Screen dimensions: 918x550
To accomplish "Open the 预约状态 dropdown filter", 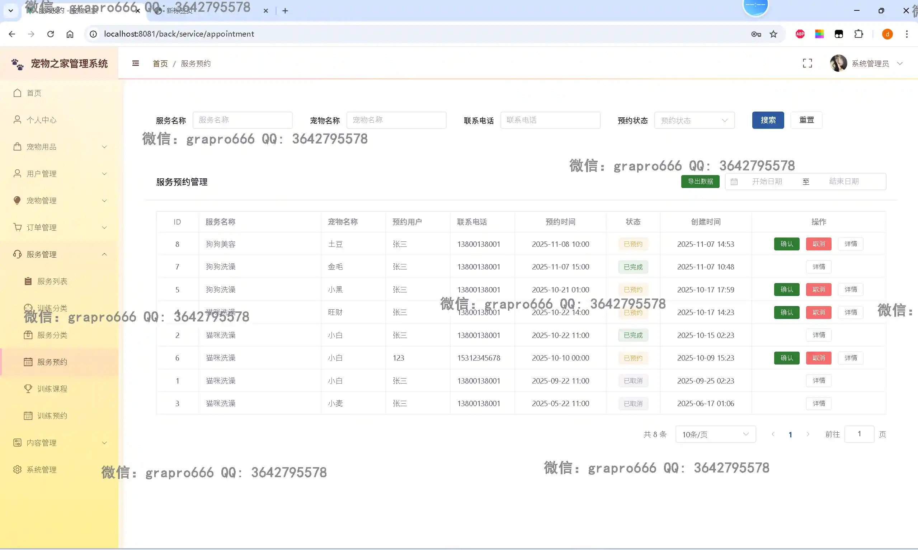I will pyautogui.click(x=694, y=121).
